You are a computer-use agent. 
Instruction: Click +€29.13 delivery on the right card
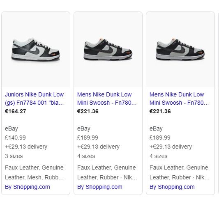click(x=171, y=147)
